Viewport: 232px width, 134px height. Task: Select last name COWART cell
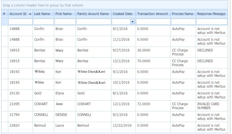tap(43, 106)
